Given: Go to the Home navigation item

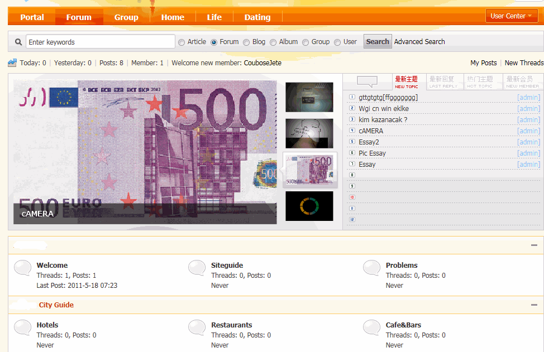Looking at the screenshot, I should (173, 17).
